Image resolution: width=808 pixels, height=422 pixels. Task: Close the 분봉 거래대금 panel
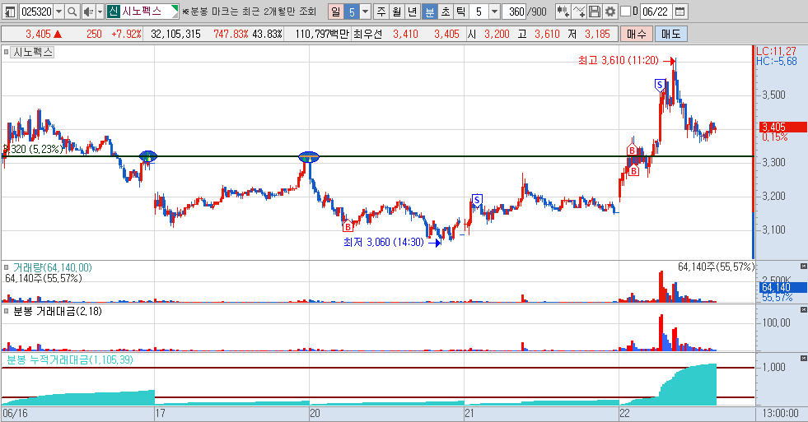[803, 310]
